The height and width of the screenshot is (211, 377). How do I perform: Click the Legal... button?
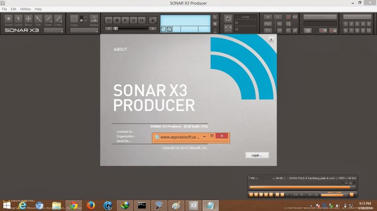[257, 155]
